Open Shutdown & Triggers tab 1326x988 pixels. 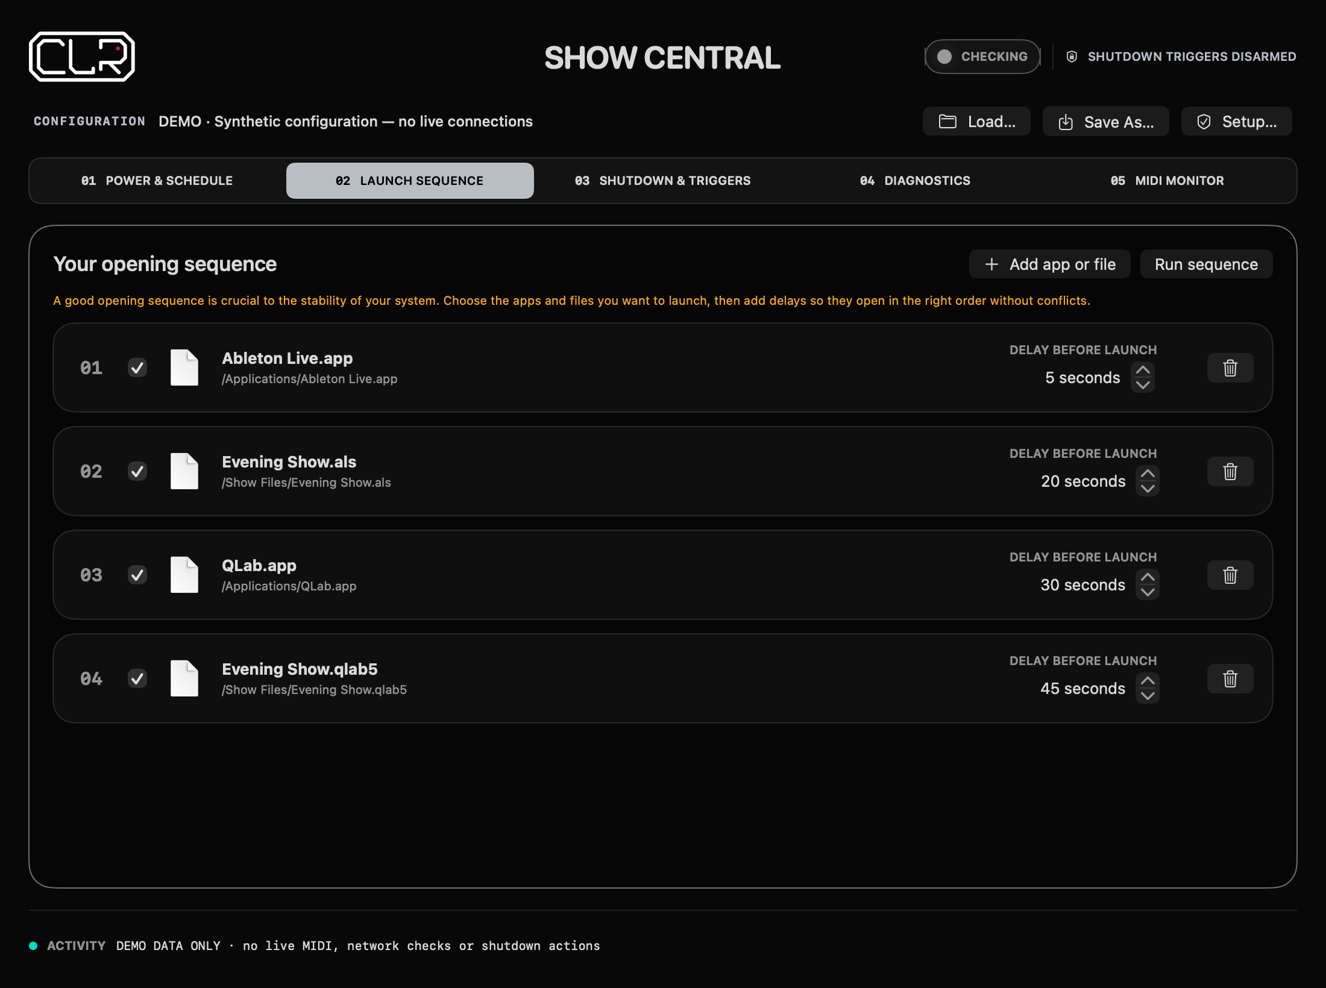coord(663,181)
